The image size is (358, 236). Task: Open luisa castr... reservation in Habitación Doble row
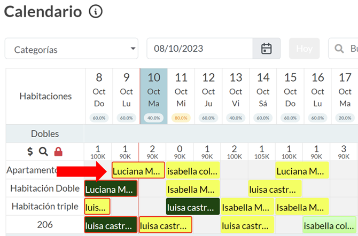pyautogui.click(x=275, y=189)
